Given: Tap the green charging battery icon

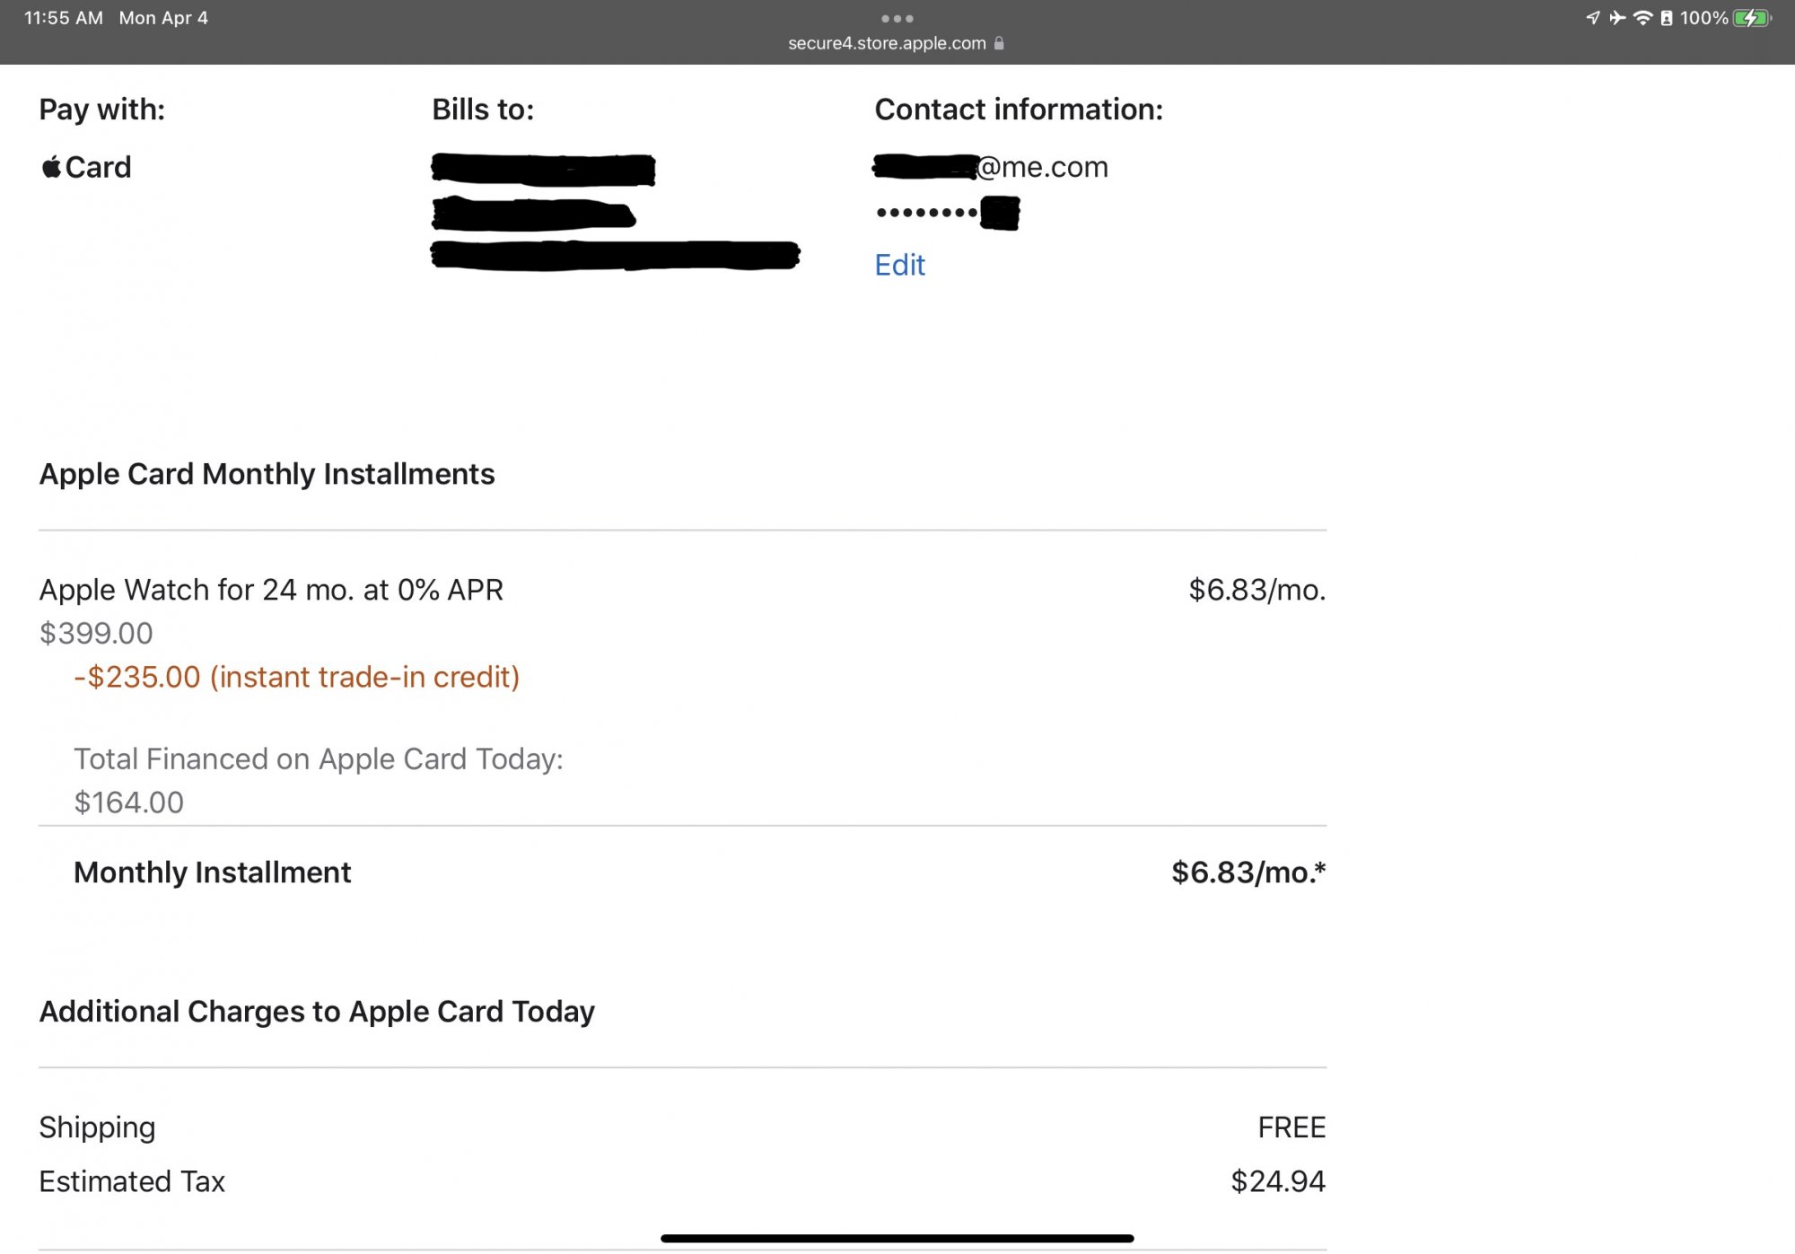Looking at the screenshot, I should (1751, 18).
